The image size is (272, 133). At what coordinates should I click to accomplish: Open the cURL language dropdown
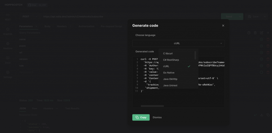tap(178, 43)
